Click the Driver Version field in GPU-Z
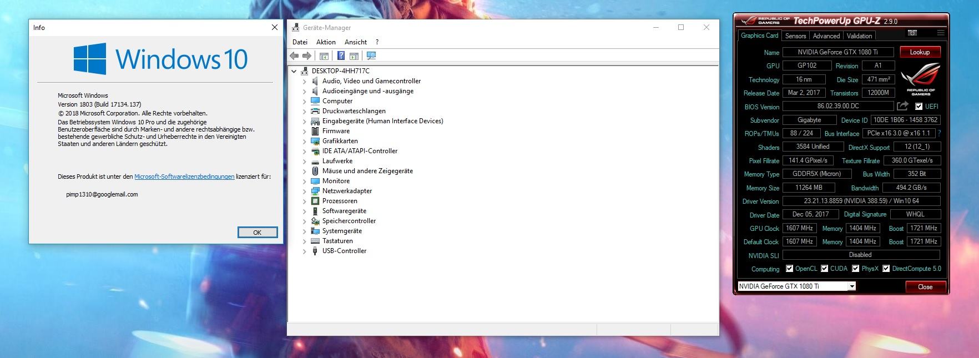Screen dimensions: 979x358 [861, 201]
